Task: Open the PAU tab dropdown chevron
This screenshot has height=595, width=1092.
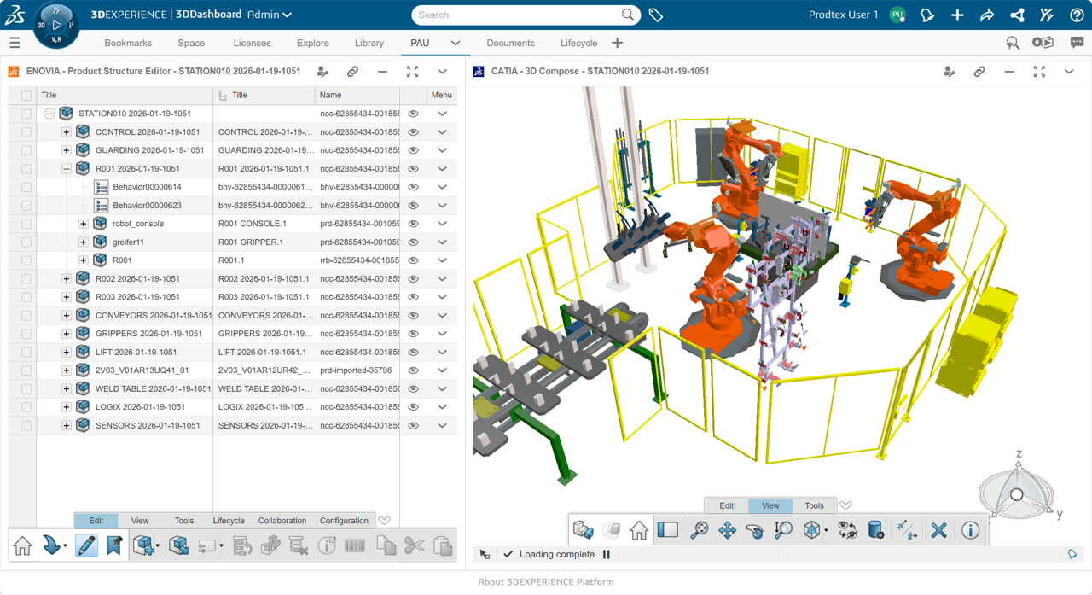Action: (456, 43)
